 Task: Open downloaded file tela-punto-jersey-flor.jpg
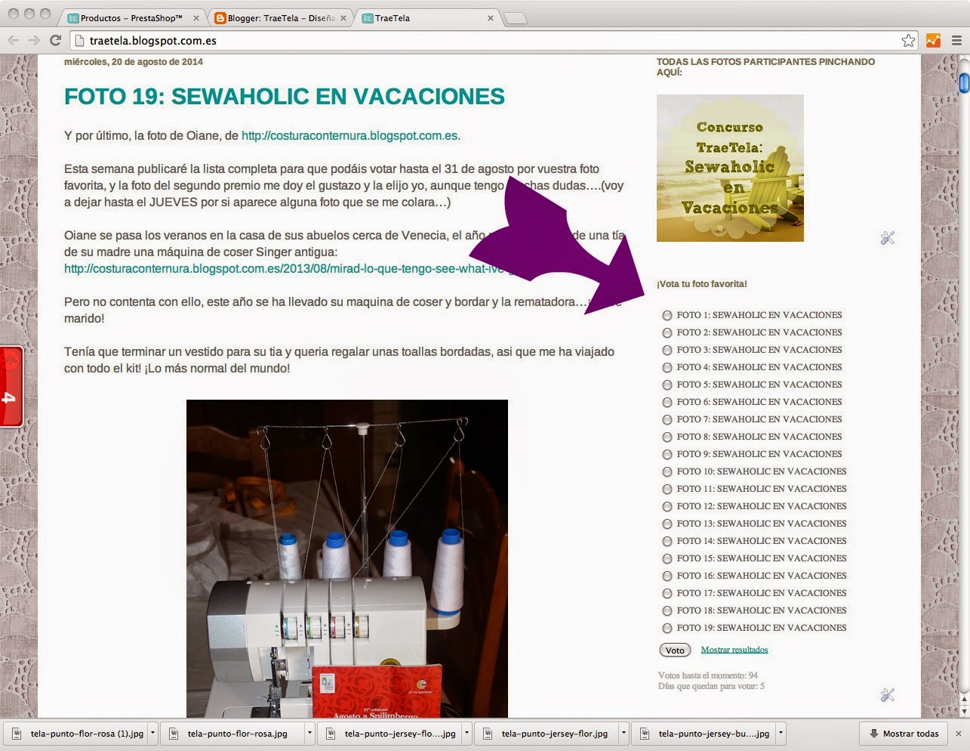[548, 734]
